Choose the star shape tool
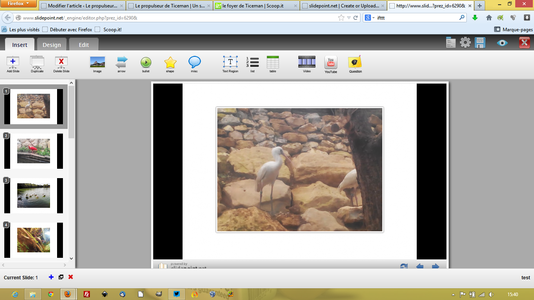Viewport: 534px width, 300px height. coord(170,62)
